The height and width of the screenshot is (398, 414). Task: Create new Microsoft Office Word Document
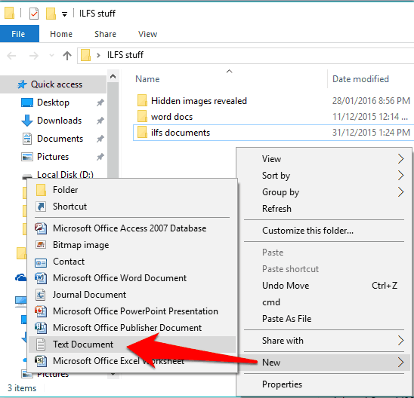point(132,278)
